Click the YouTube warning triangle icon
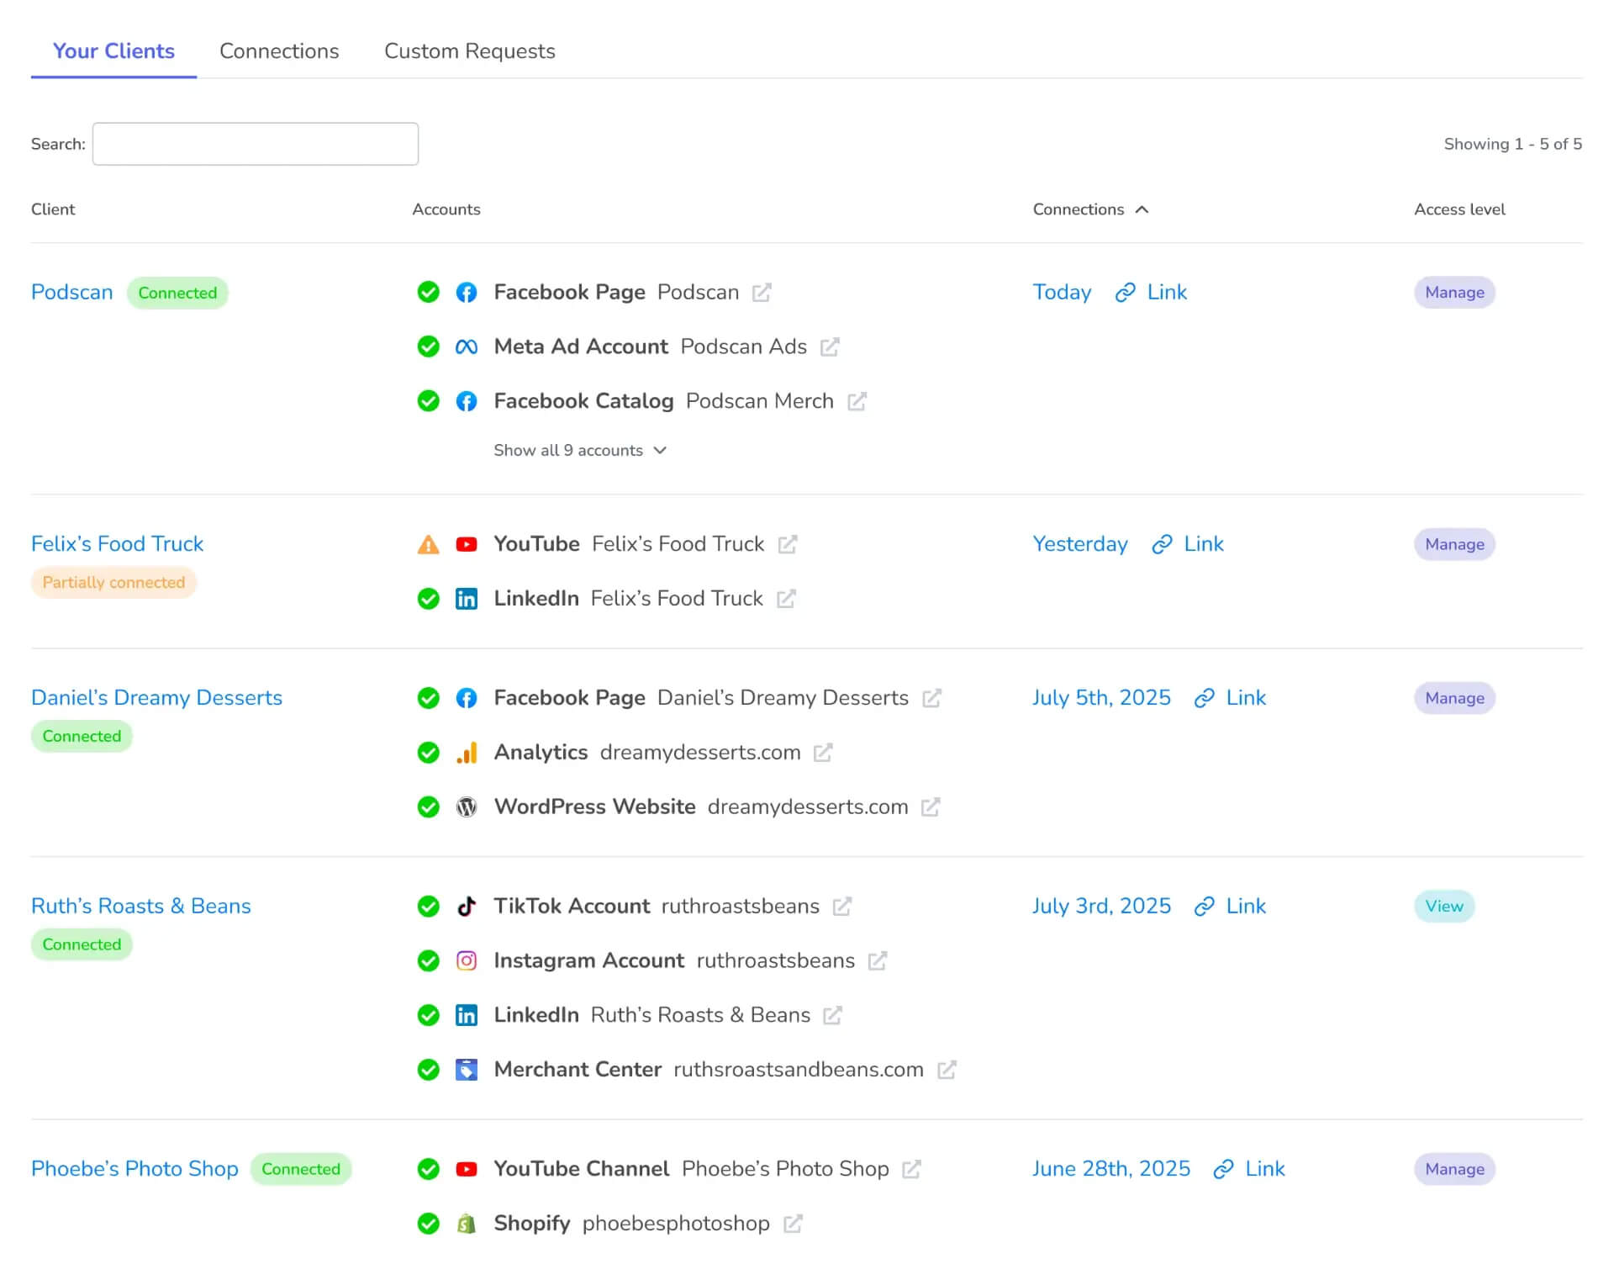Viewport: 1614px width, 1264px height. pyautogui.click(x=428, y=545)
